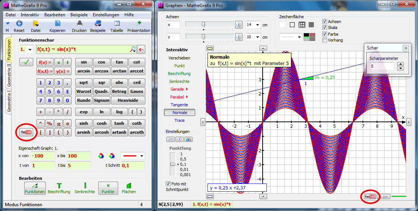Open the x-axis 14 cm size dropdown
The width and height of the screenshot is (418, 211).
257,25
